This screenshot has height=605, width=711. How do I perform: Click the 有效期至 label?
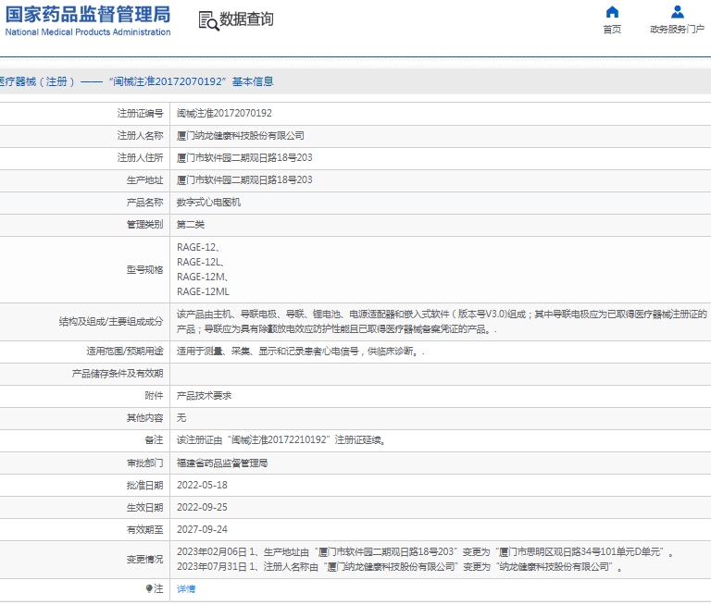(x=144, y=530)
